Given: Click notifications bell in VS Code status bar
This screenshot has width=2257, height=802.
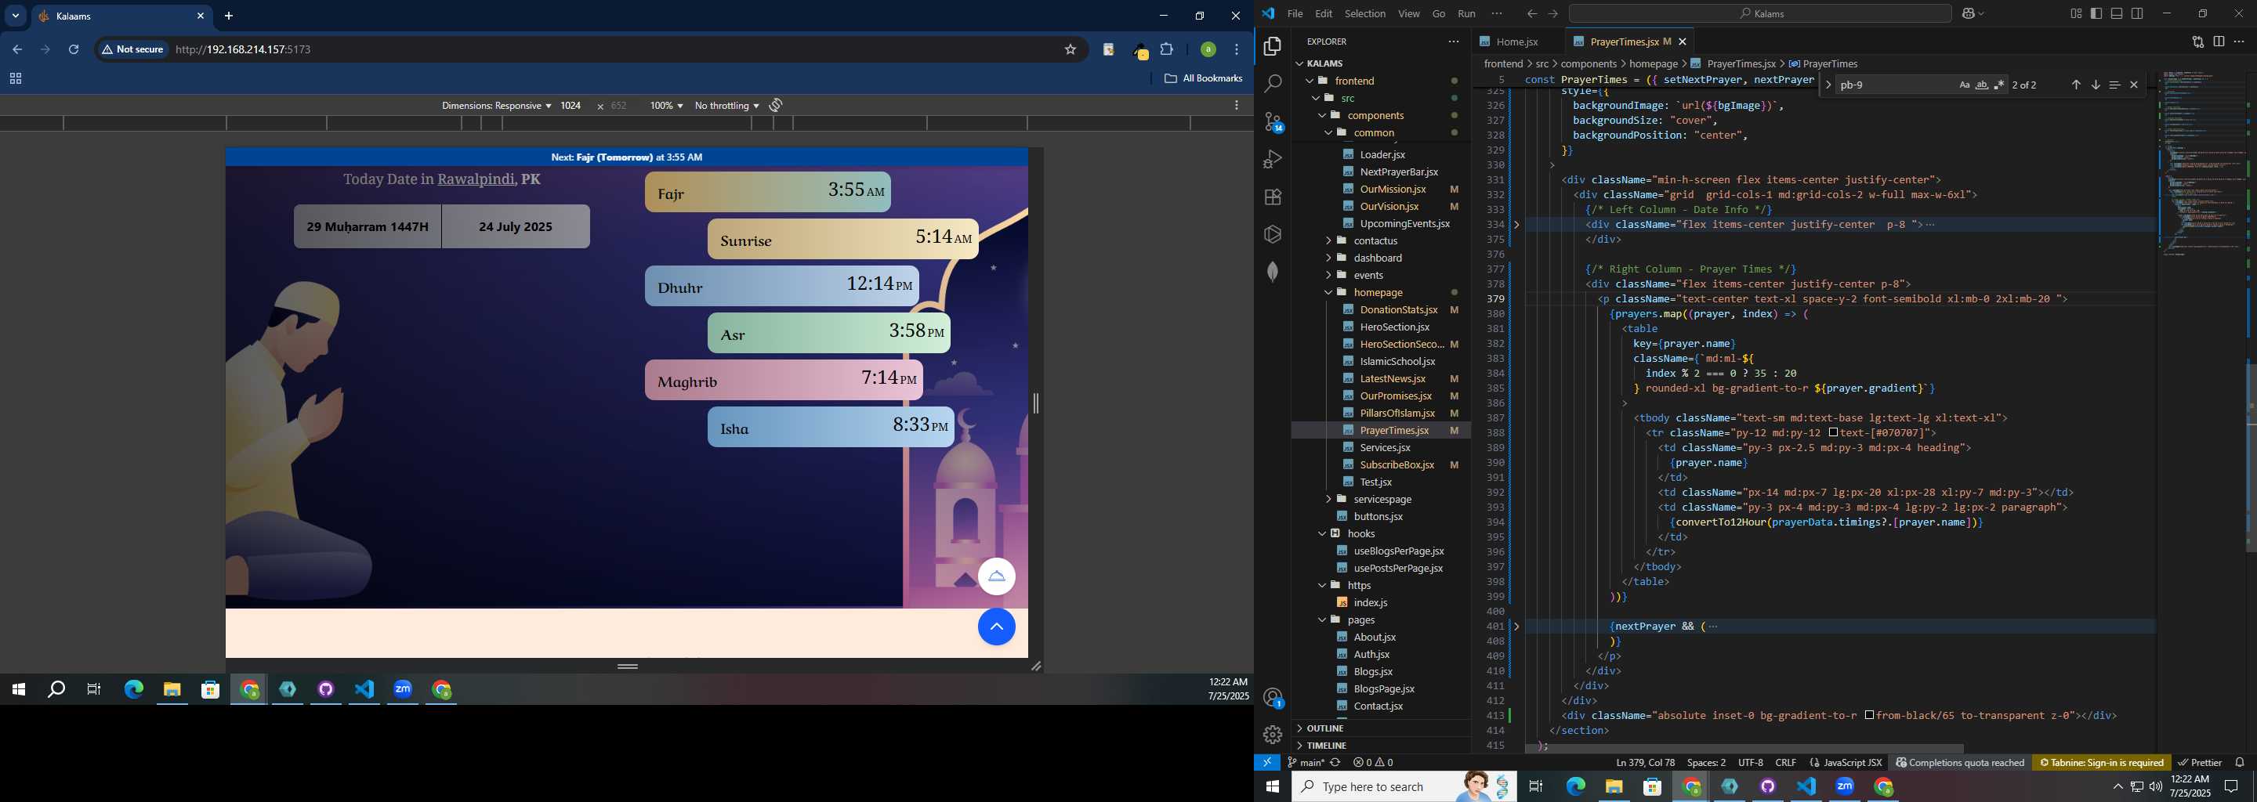Looking at the screenshot, I should 2240,763.
